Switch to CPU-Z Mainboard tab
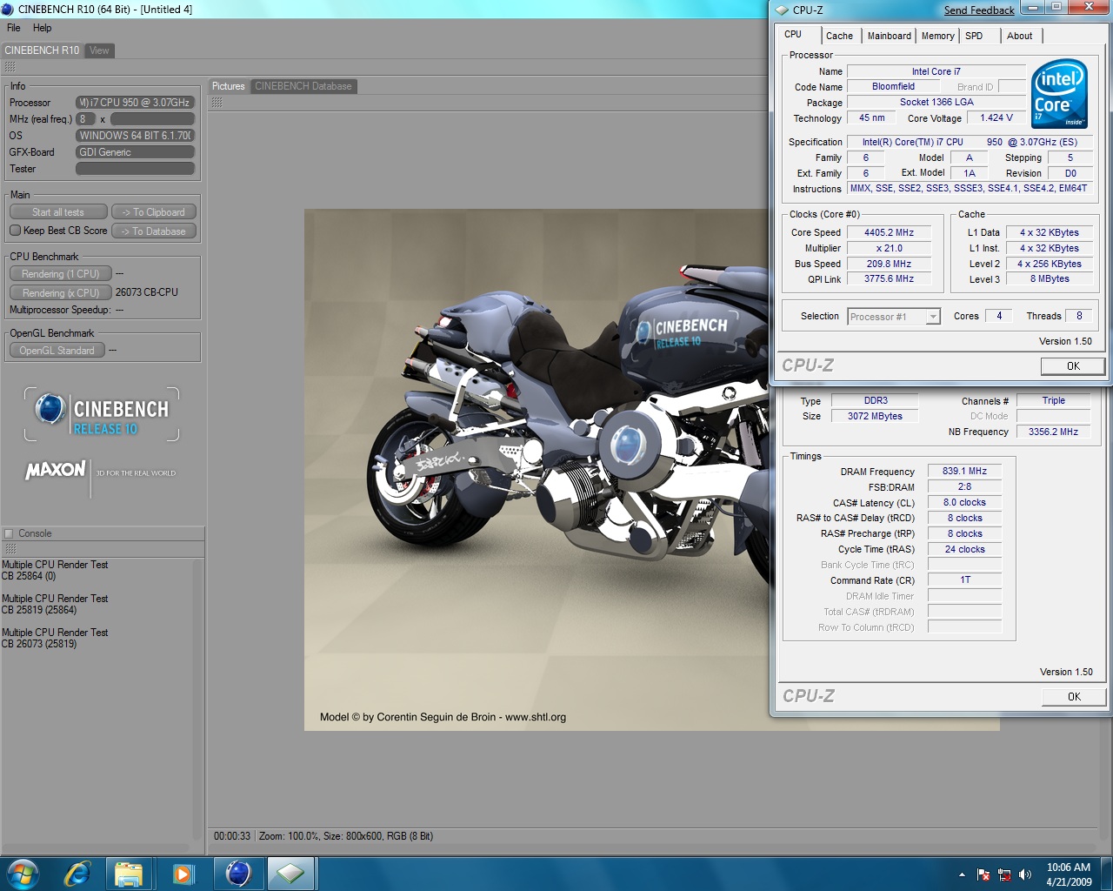 click(890, 36)
